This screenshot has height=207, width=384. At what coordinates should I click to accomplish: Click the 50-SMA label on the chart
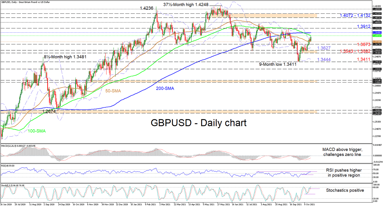tap(113, 91)
